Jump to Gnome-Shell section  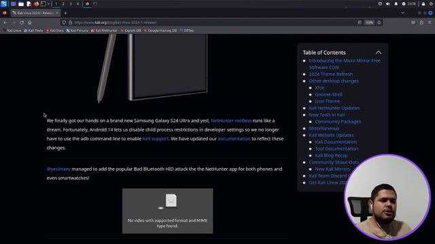[328, 95]
